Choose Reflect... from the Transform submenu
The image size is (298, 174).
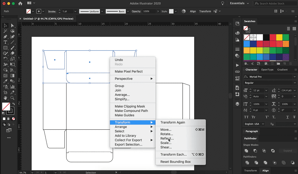tap(167, 139)
